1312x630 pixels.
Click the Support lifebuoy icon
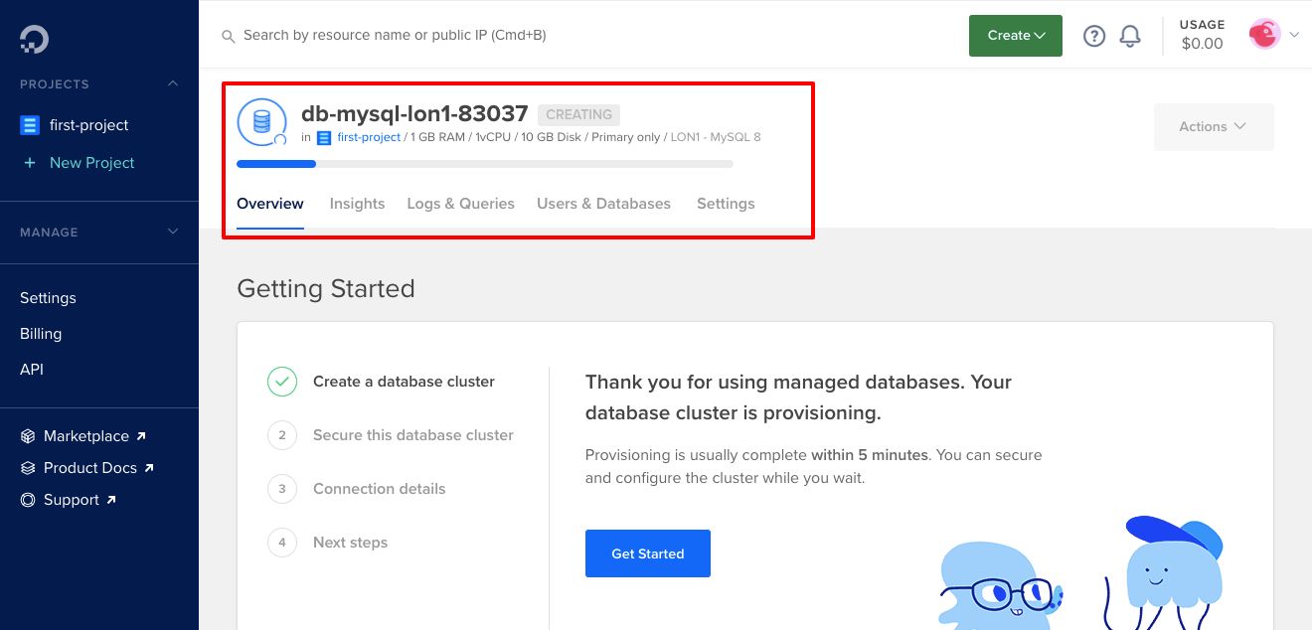[x=28, y=500]
